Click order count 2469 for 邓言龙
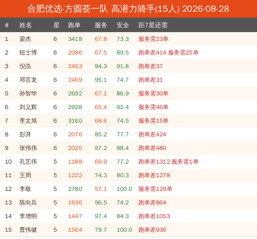This screenshot has width=257, height=239. pos(75,80)
